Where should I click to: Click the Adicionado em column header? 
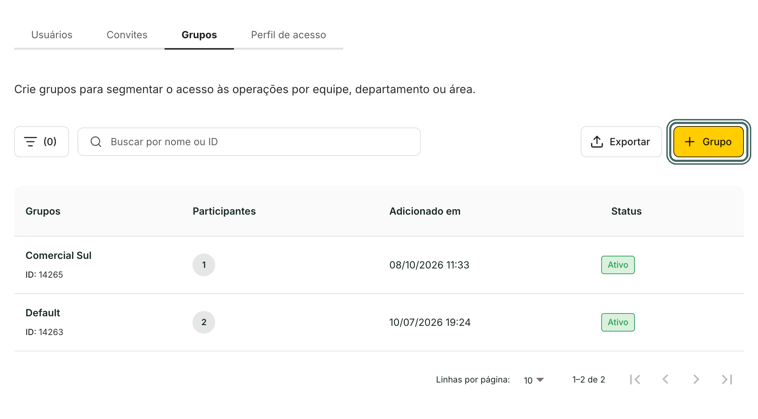425,211
